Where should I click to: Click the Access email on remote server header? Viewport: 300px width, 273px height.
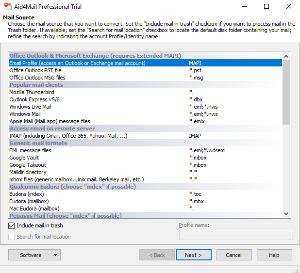tap(145, 128)
